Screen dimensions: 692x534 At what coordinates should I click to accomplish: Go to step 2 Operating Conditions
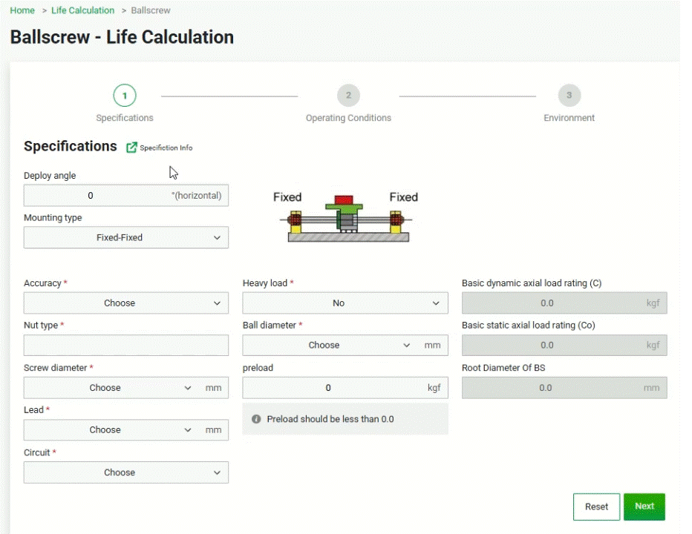tap(347, 96)
